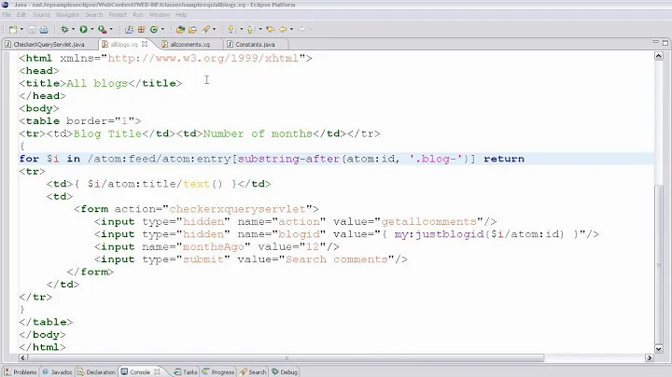Click the Print toolbar icon
The image size is (672, 377).
tap(44, 30)
